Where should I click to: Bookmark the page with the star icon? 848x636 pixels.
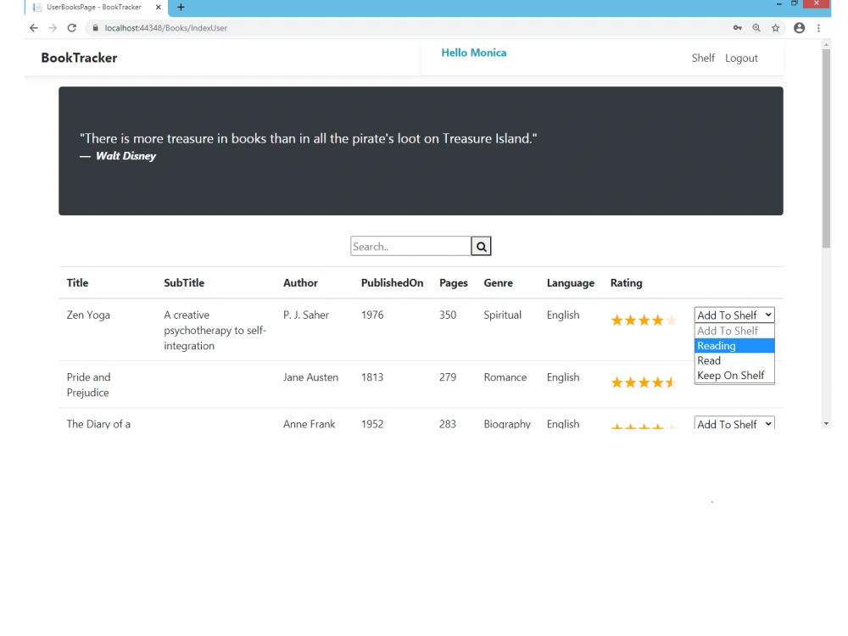775,27
